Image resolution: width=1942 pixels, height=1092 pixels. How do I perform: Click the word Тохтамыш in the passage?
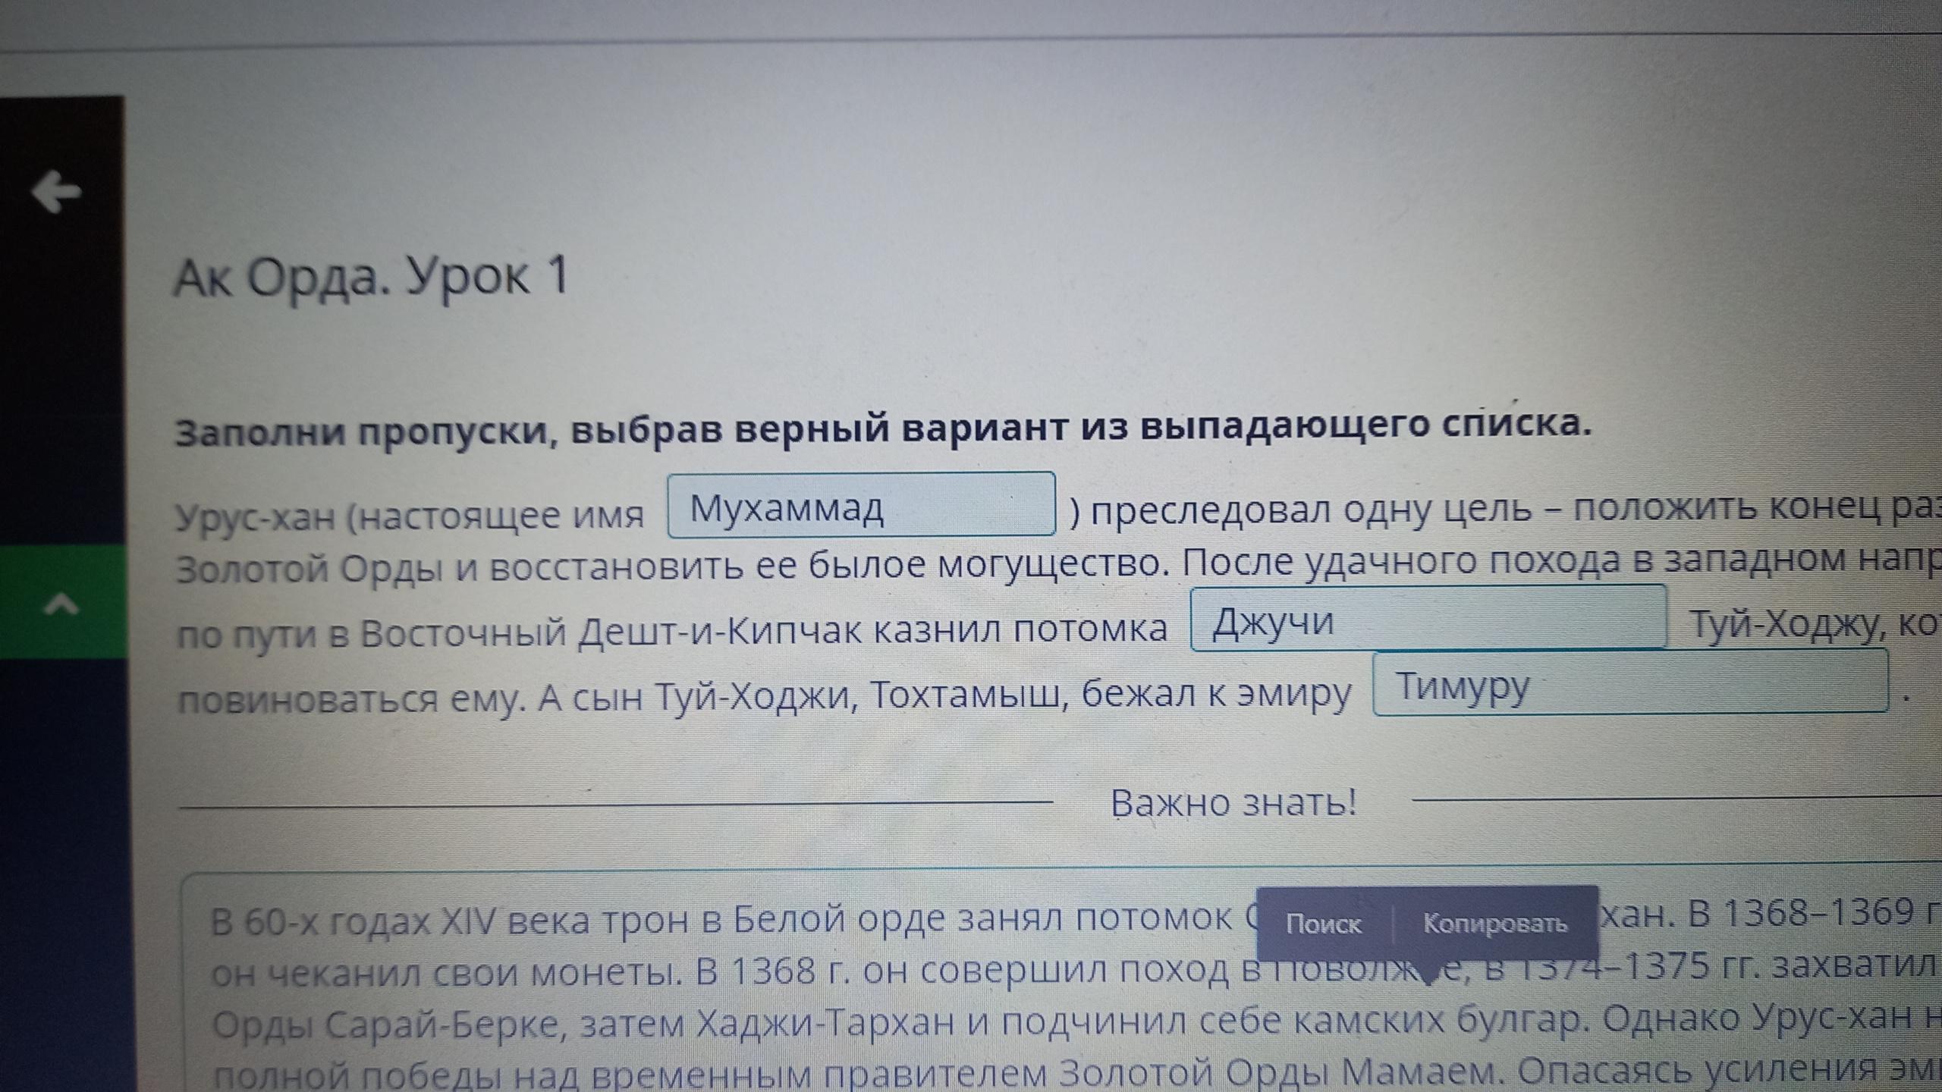(x=966, y=695)
